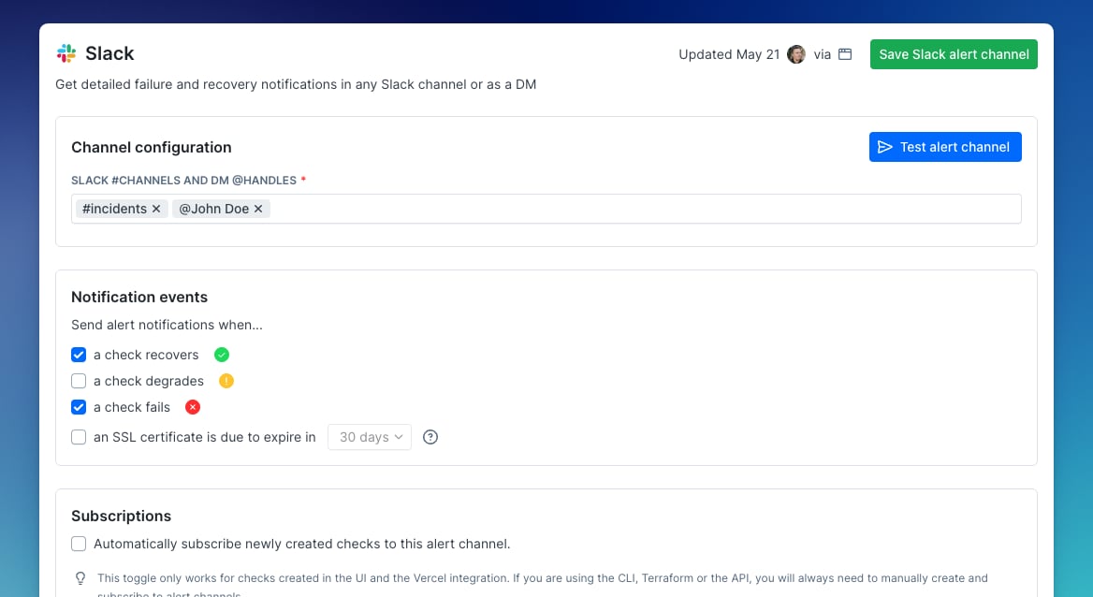Click the green recovered status icon

(222, 355)
